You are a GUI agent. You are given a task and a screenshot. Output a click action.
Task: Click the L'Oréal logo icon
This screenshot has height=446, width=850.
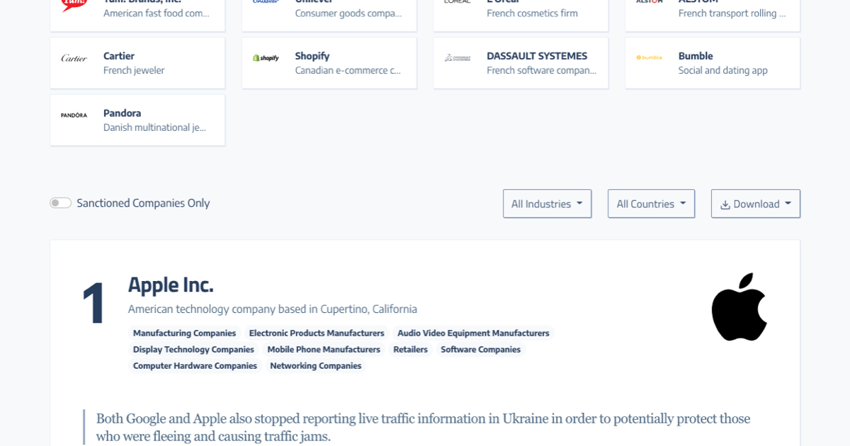(x=457, y=2)
